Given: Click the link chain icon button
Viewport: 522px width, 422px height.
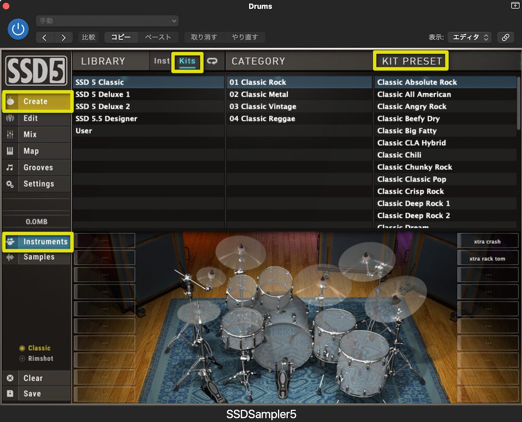Looking at the screenshot, I should pos(505,38).
